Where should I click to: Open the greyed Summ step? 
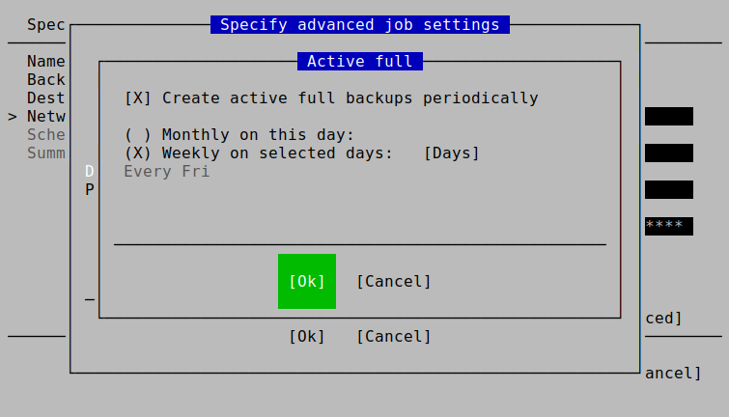click(46, 153)
